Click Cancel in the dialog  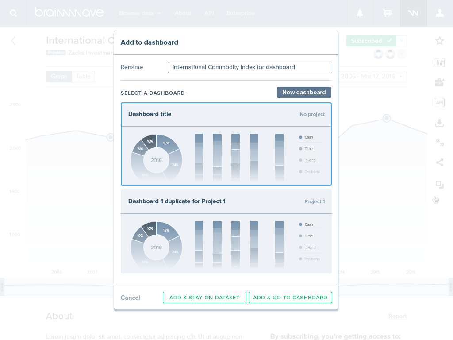pos(131,297)
